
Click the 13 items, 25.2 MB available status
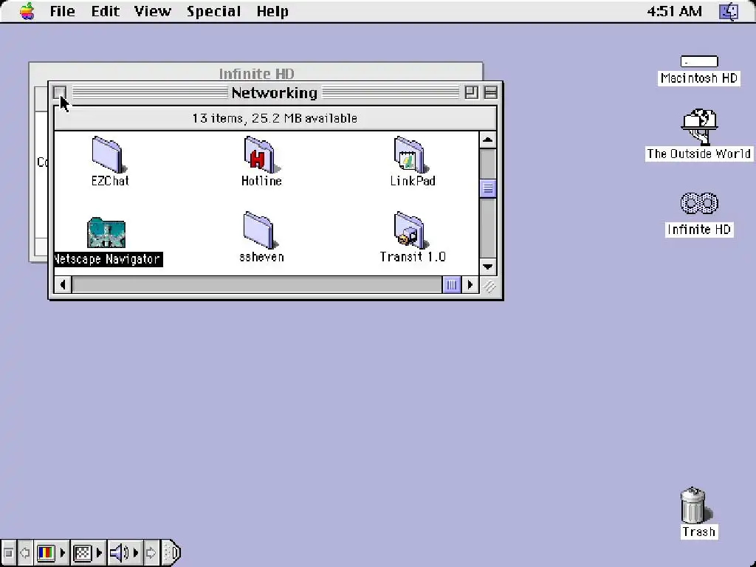pos(275,118)
